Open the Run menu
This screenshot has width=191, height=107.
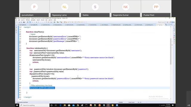point(47,20)
